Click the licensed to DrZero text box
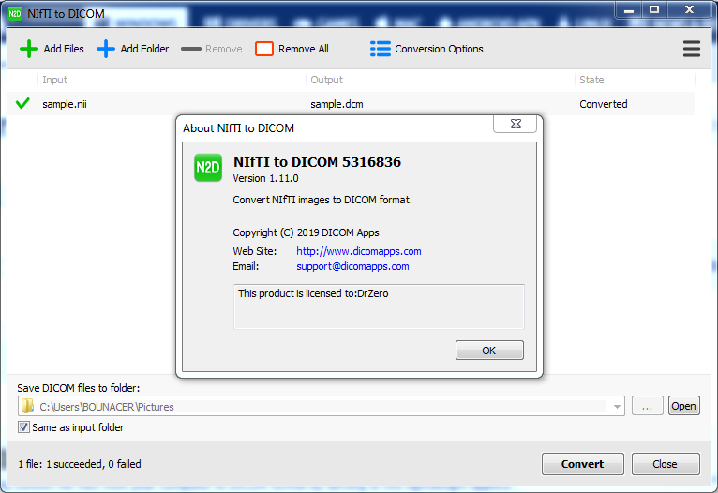 click(x=379, y=306)
